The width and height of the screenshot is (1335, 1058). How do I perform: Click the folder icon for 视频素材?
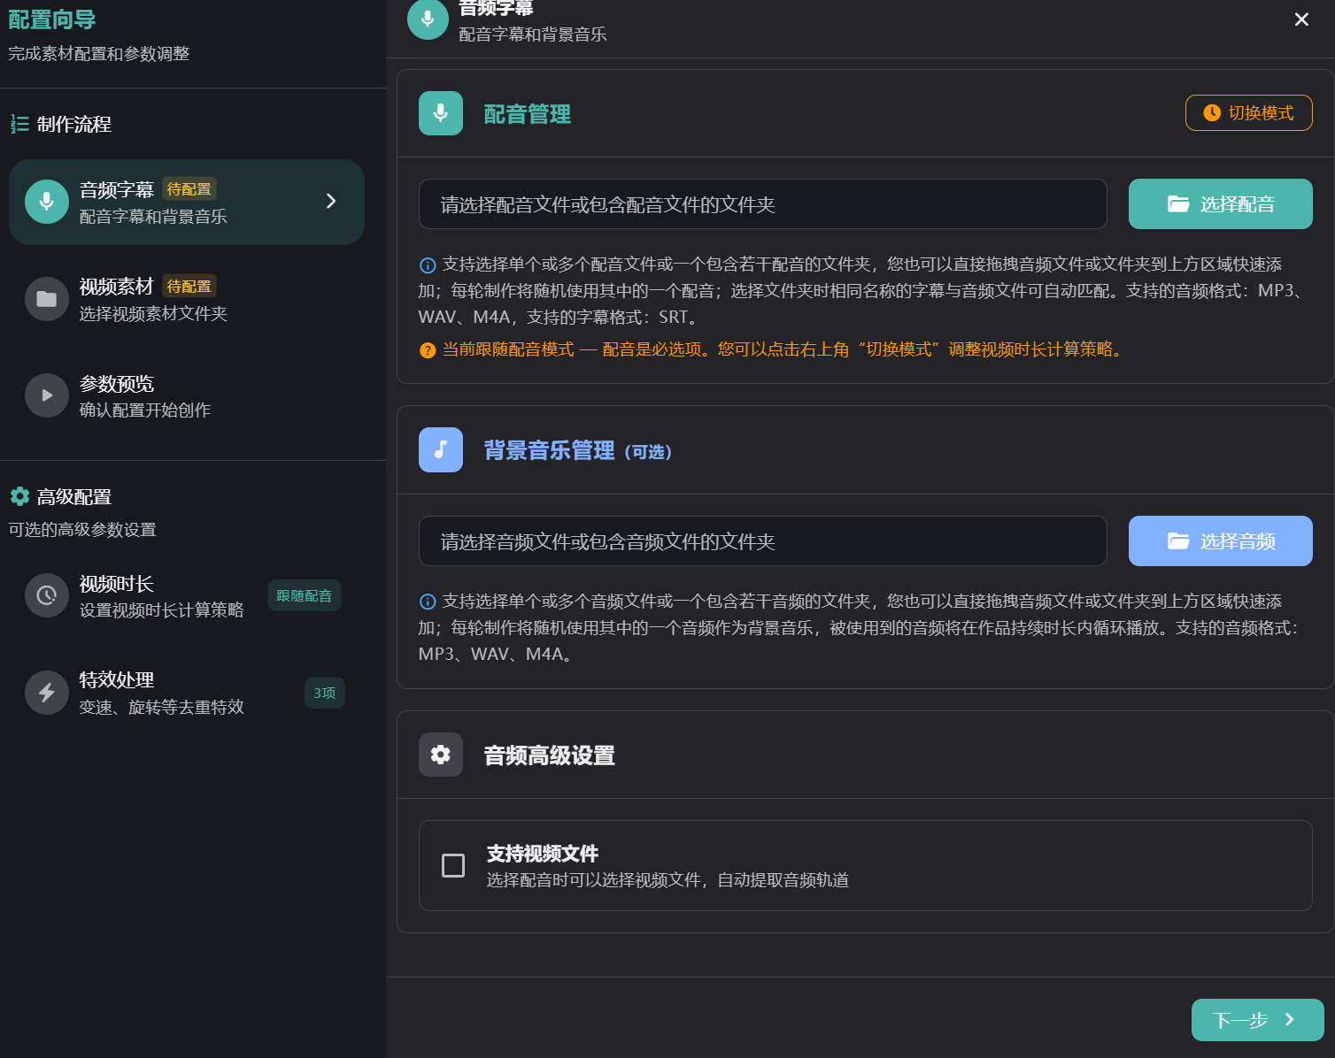pyautogui.click(x=47, y=299)
